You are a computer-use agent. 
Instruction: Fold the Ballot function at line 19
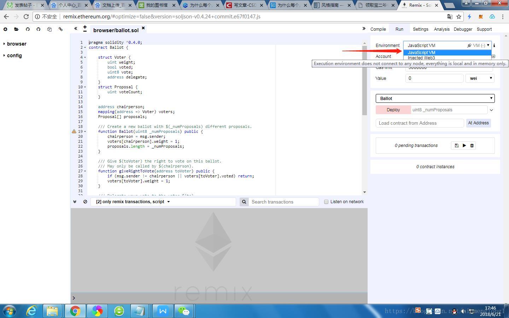point(85,131)
